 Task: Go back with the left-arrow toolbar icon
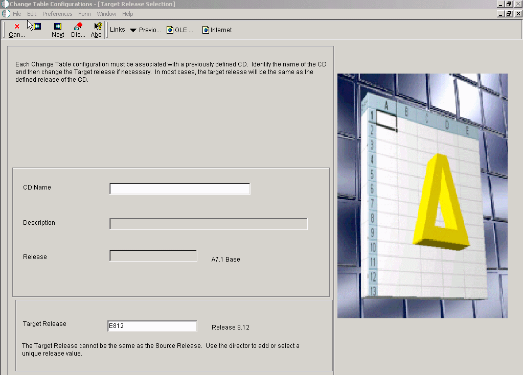coord(37,27)
